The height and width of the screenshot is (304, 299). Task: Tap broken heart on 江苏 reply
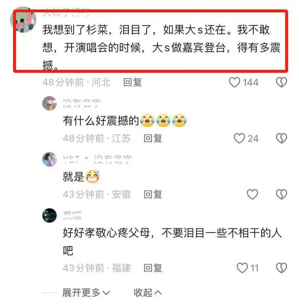point(281,138)
